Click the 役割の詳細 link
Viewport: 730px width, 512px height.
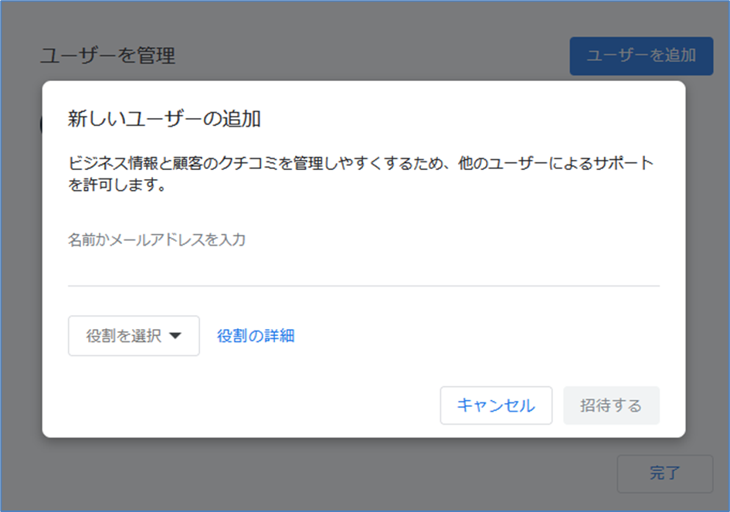[x=256, y=336]
